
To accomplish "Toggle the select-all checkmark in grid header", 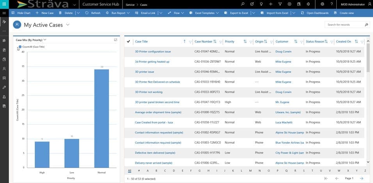I will click(x=128, y=41).
